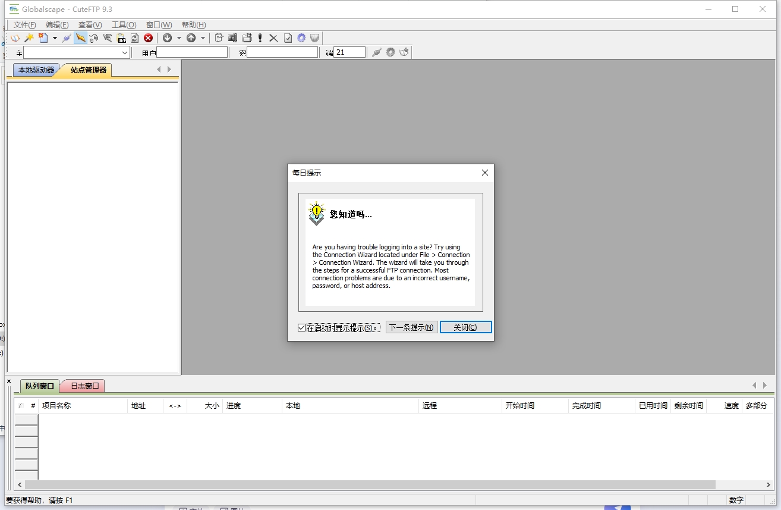781x510 pixels.
Task: Click the 下一条提示(N) button
Action: coord(411,327)
